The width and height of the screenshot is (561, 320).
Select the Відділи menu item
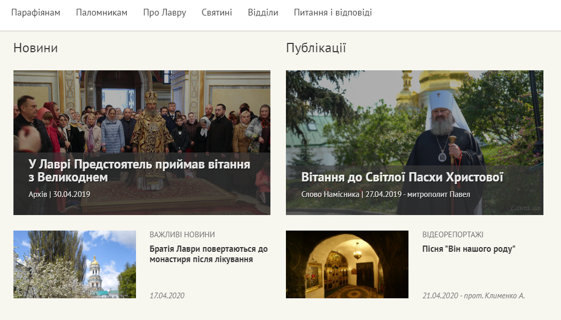[x=263, y=12]
